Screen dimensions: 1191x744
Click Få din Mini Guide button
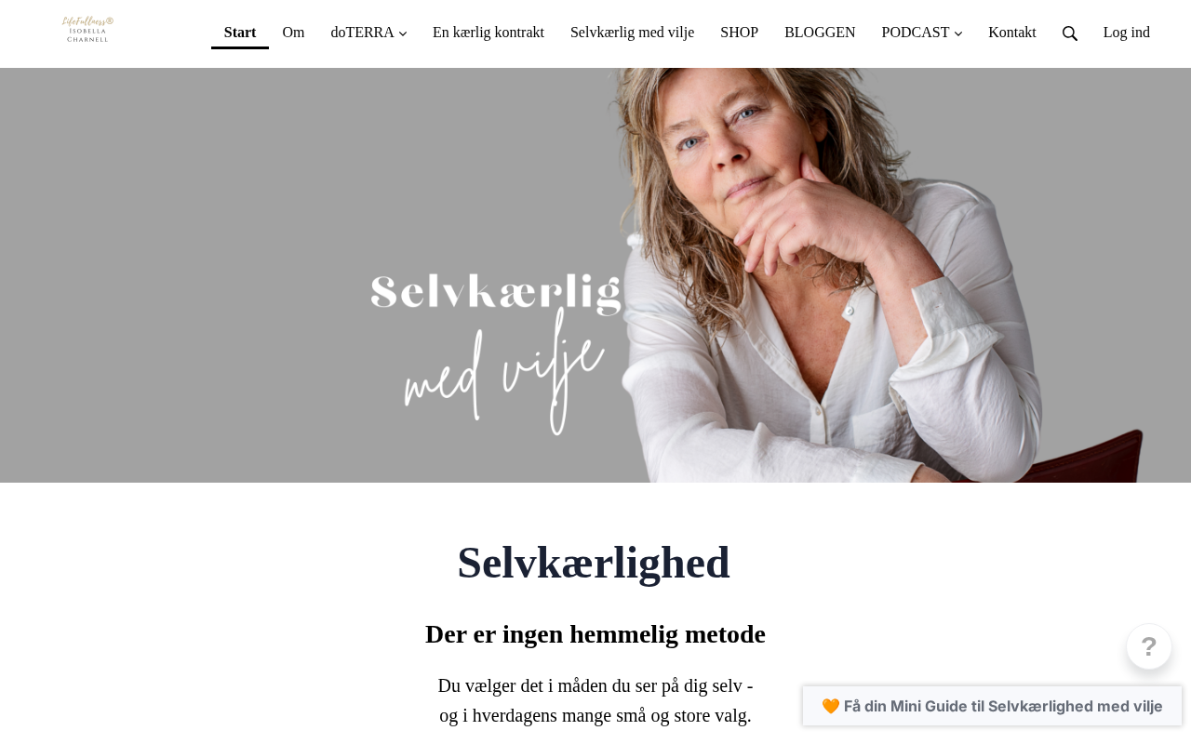coord(992,706)
